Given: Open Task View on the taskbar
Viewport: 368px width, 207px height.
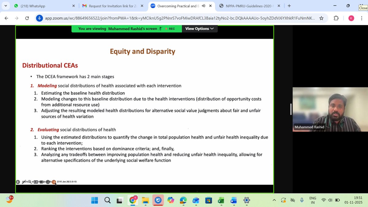Looking at the screenshot, I should coord(120,200).
